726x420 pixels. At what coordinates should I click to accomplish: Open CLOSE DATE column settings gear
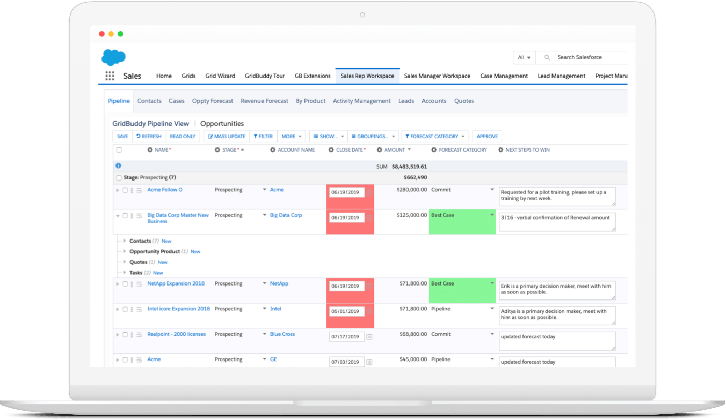(331, 150)
